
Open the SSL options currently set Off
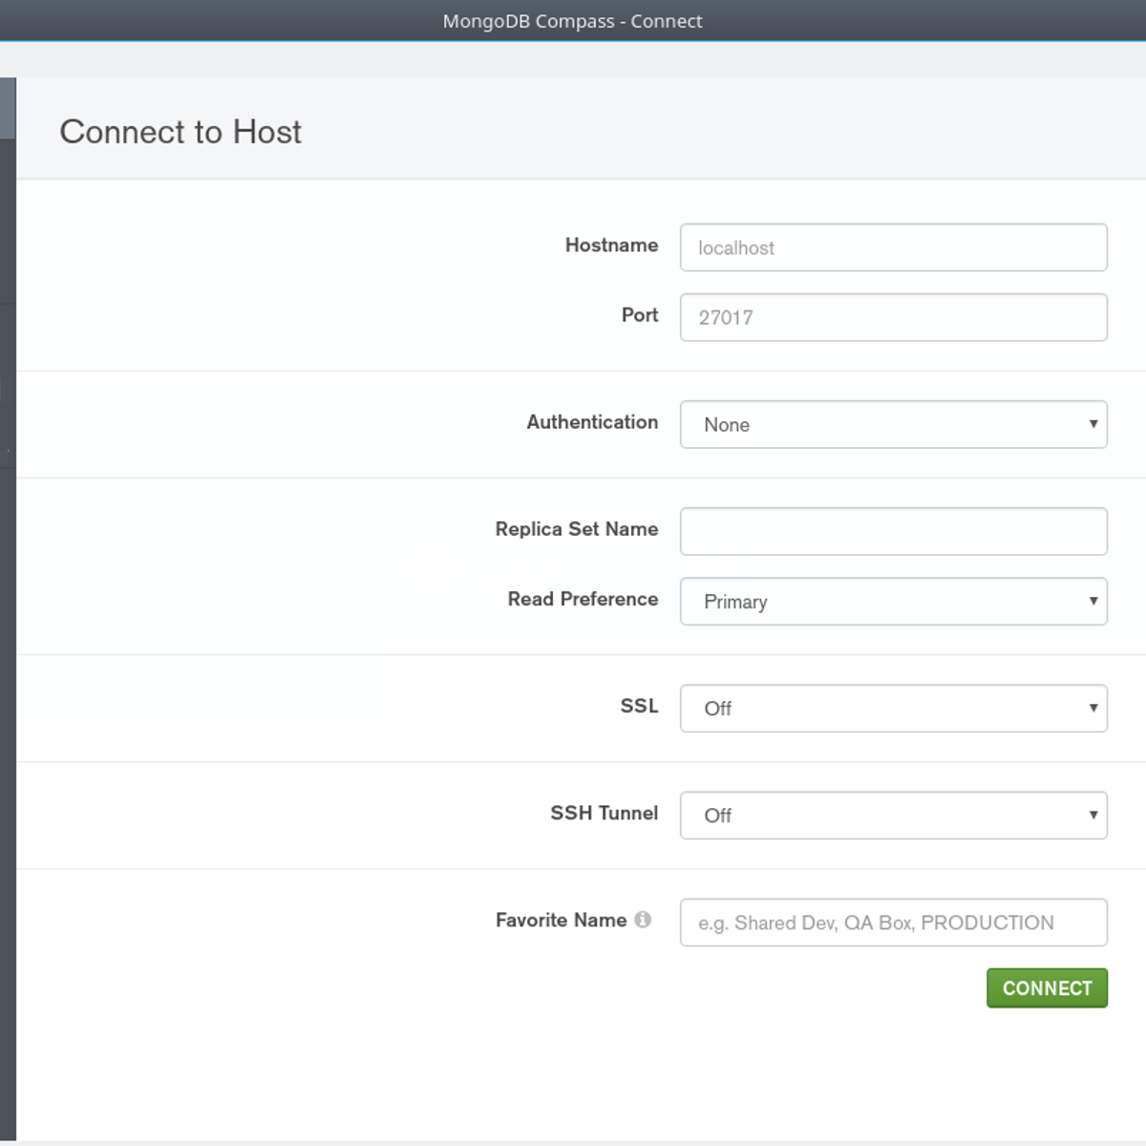(x=893, y=708)
